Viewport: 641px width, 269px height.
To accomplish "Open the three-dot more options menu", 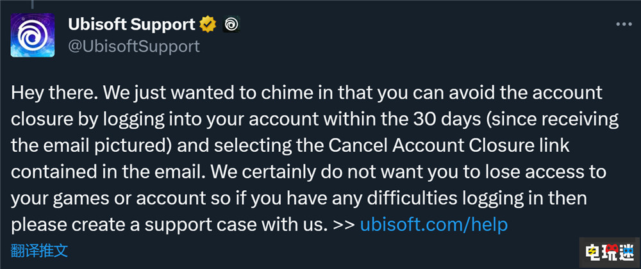I will (x=624, y=25).
